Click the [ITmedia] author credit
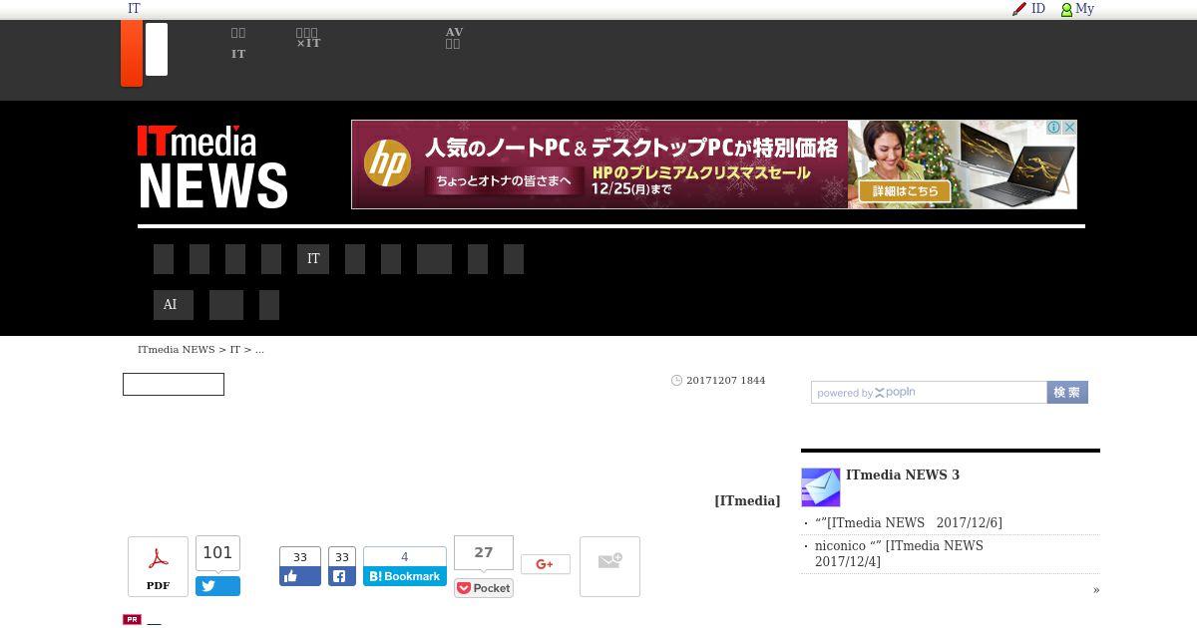This screenshot has height=628, width=1197. [x=747, y=501]
